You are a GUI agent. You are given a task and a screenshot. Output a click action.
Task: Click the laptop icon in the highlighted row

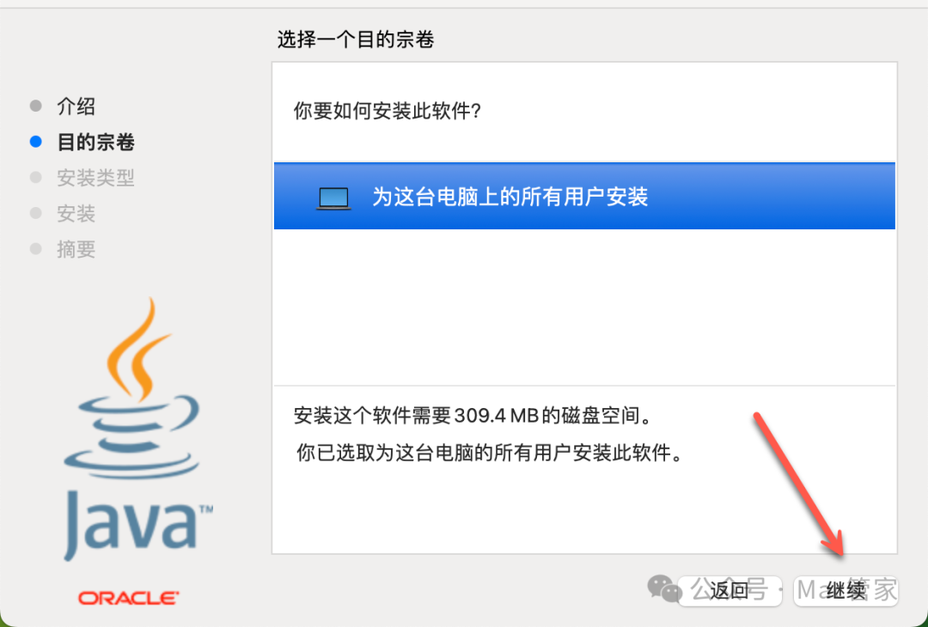(x=333, y=198)
